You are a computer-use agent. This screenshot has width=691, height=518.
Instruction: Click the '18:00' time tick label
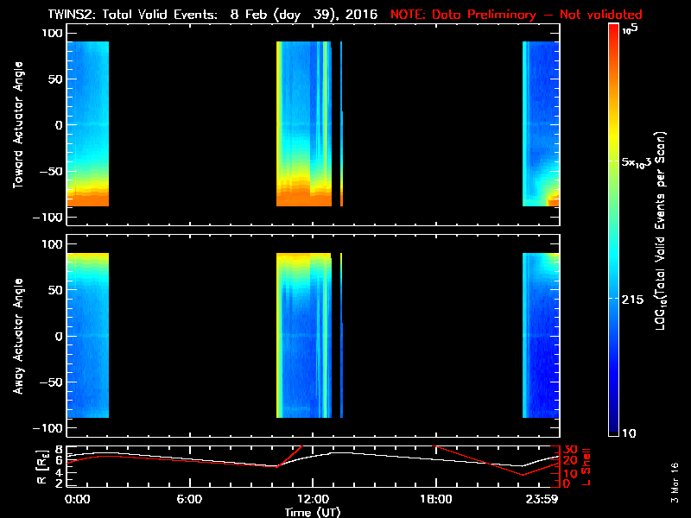tap(436, 499)
